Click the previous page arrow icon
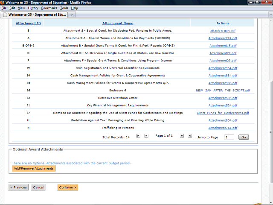The image size is (273, 205). (146, 136)
